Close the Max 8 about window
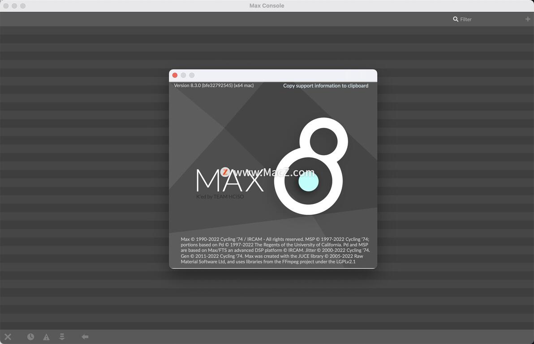 click(x=175, y=75)
